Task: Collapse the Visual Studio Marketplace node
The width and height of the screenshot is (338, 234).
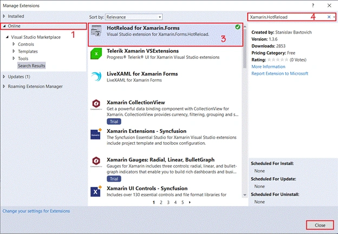Action: click(7, 37)
